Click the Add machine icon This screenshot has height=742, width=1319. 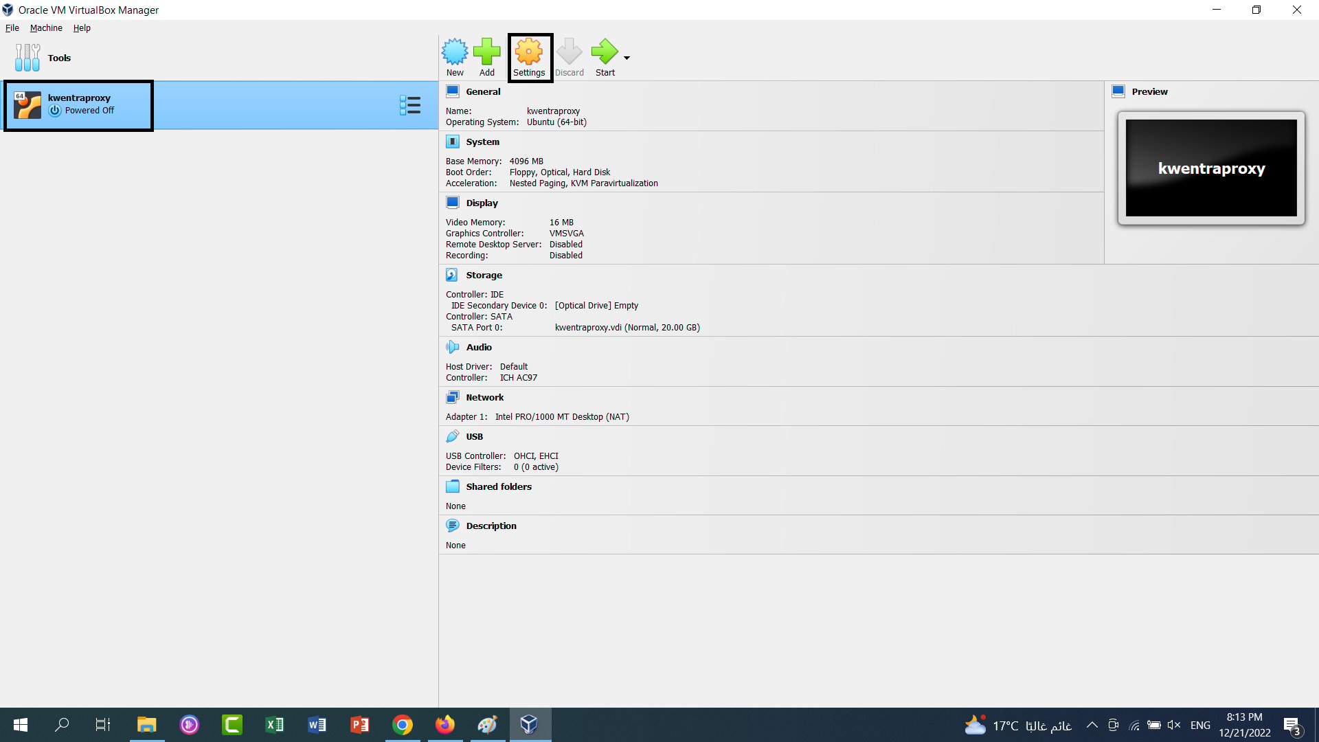(x=487, y=58)
